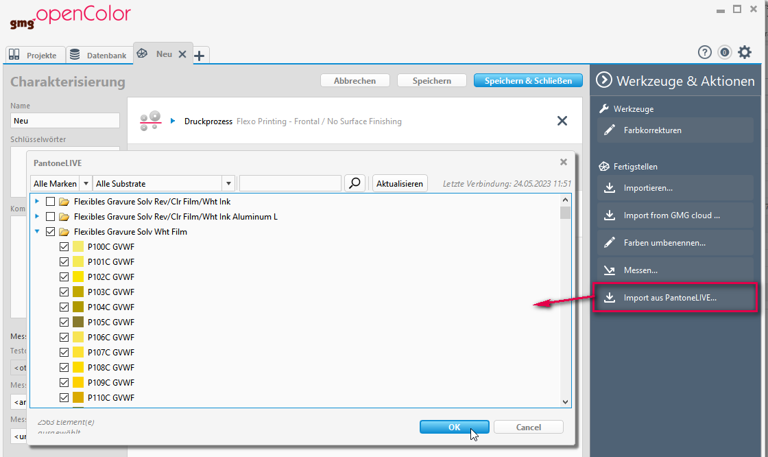This screenshot has height=457, width=768.
Task: Uncheck P103C GVWF
Action: point(64,292)
